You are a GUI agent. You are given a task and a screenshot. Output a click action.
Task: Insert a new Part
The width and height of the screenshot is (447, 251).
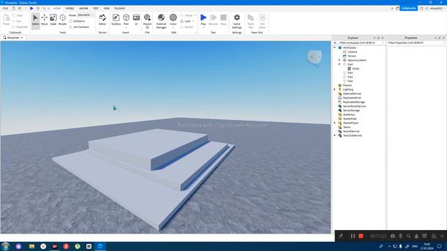click(126, 20)
